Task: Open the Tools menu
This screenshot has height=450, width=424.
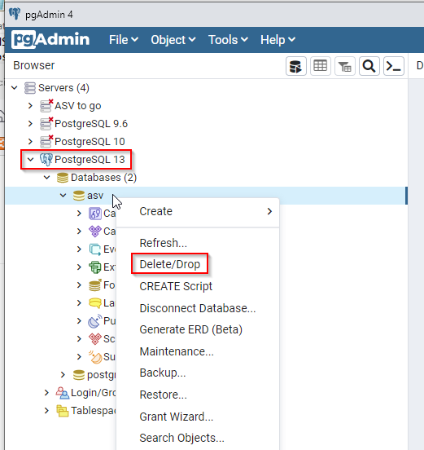Action: [228, 40]
